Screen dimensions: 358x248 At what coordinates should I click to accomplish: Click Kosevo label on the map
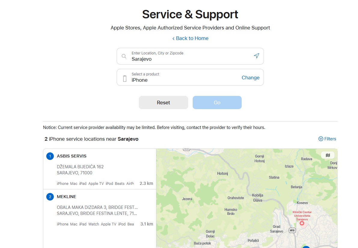(302, 203)
